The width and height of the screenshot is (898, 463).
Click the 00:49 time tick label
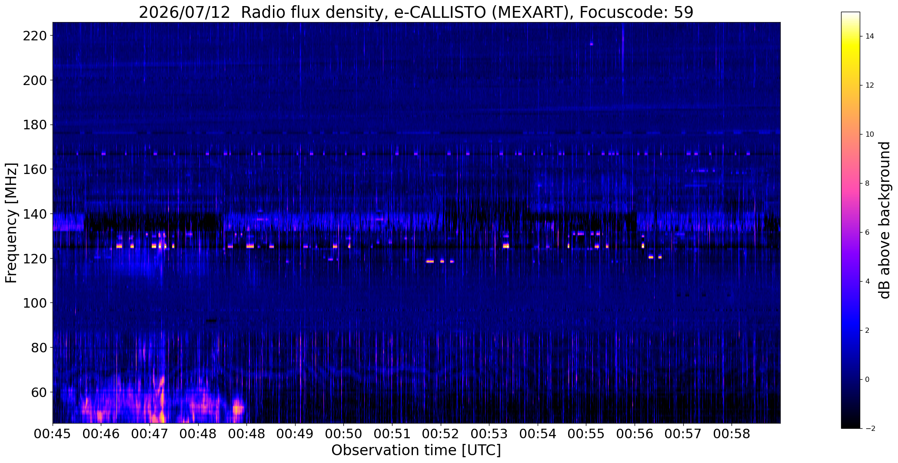point(295,434)
